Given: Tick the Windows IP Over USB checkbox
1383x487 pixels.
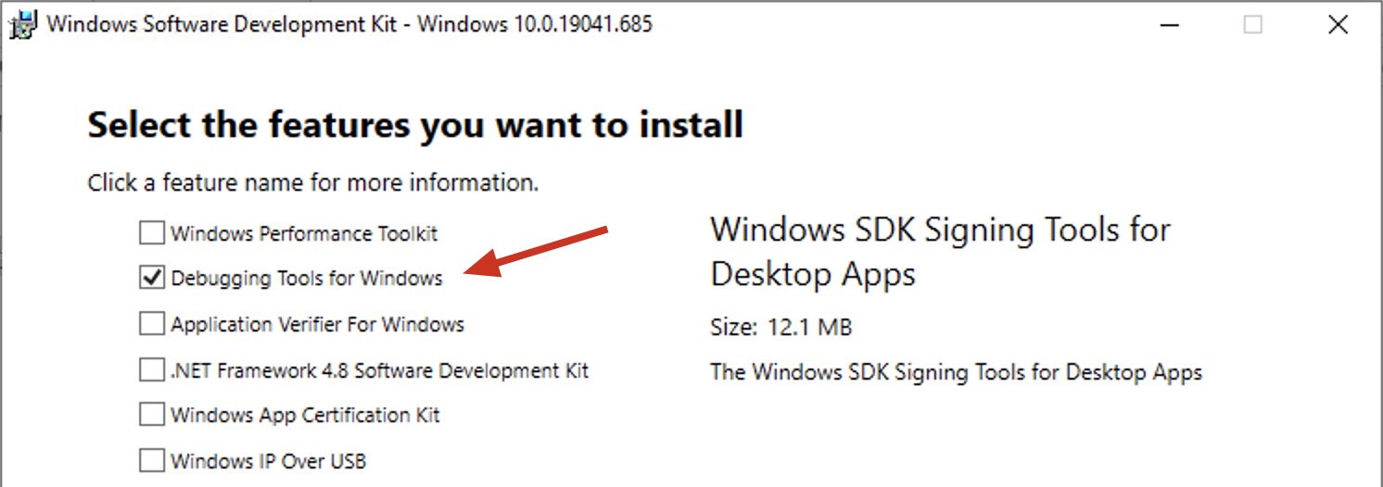Looking at the screenshot, I should coord(151,459).
